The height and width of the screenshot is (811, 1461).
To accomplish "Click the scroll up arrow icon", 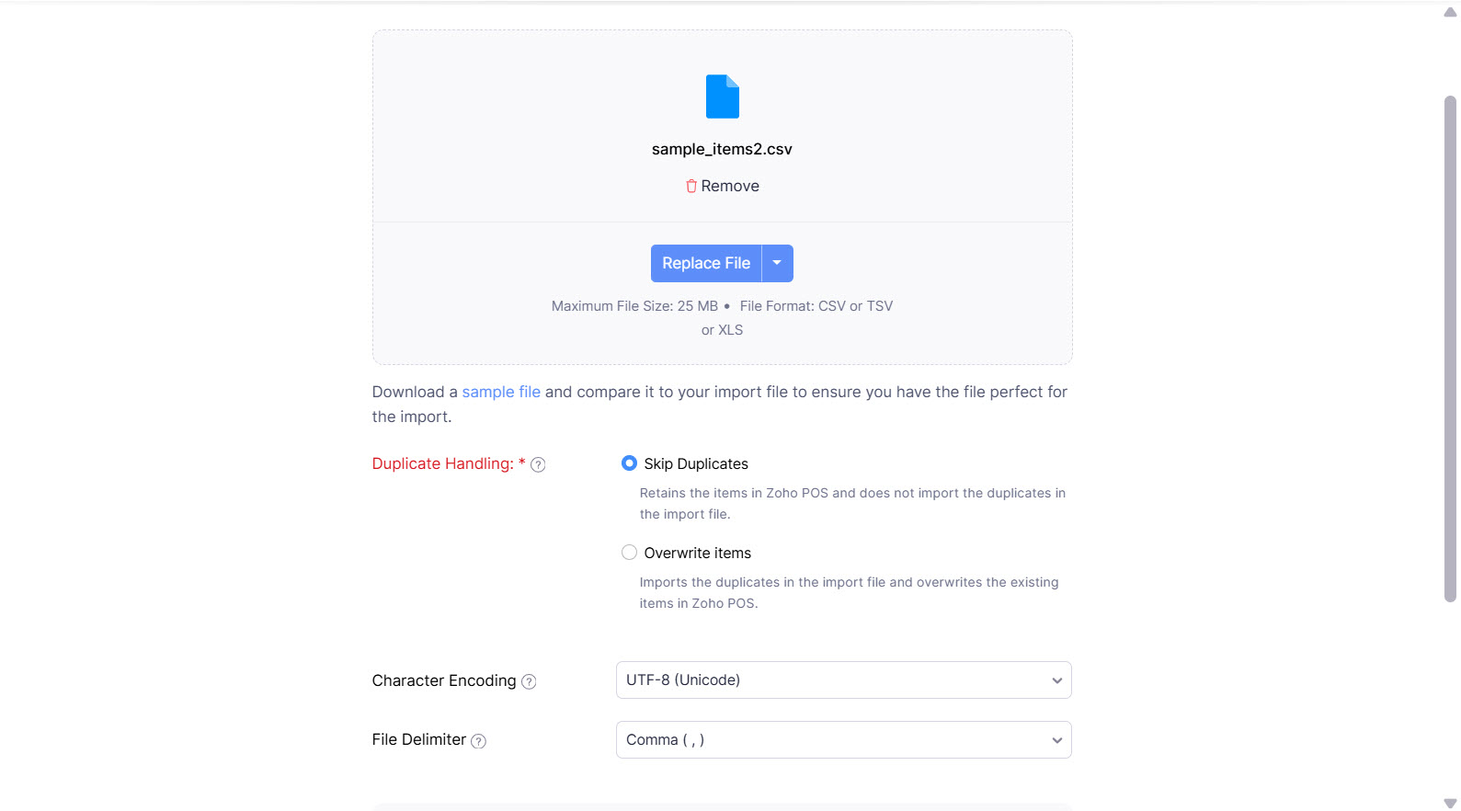I will [x=1450, y=12].
